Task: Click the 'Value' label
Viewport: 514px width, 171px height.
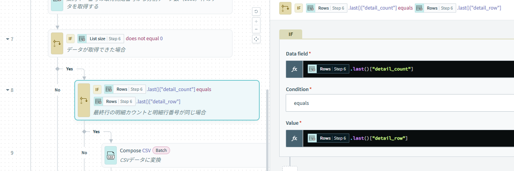Action: pyautogui.click(x=293, y=123)
